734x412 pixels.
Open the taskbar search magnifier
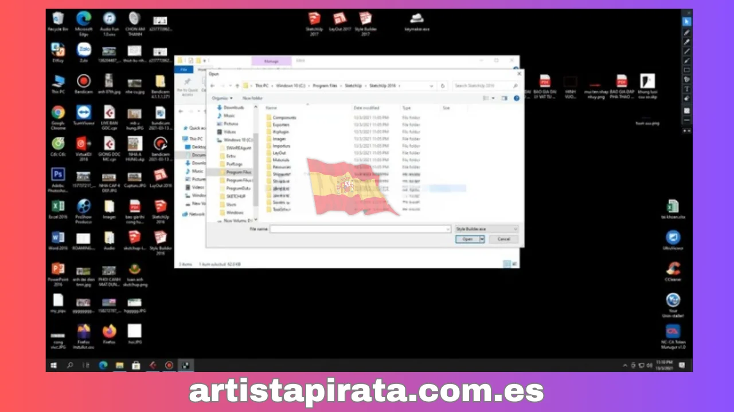point(70,365)
